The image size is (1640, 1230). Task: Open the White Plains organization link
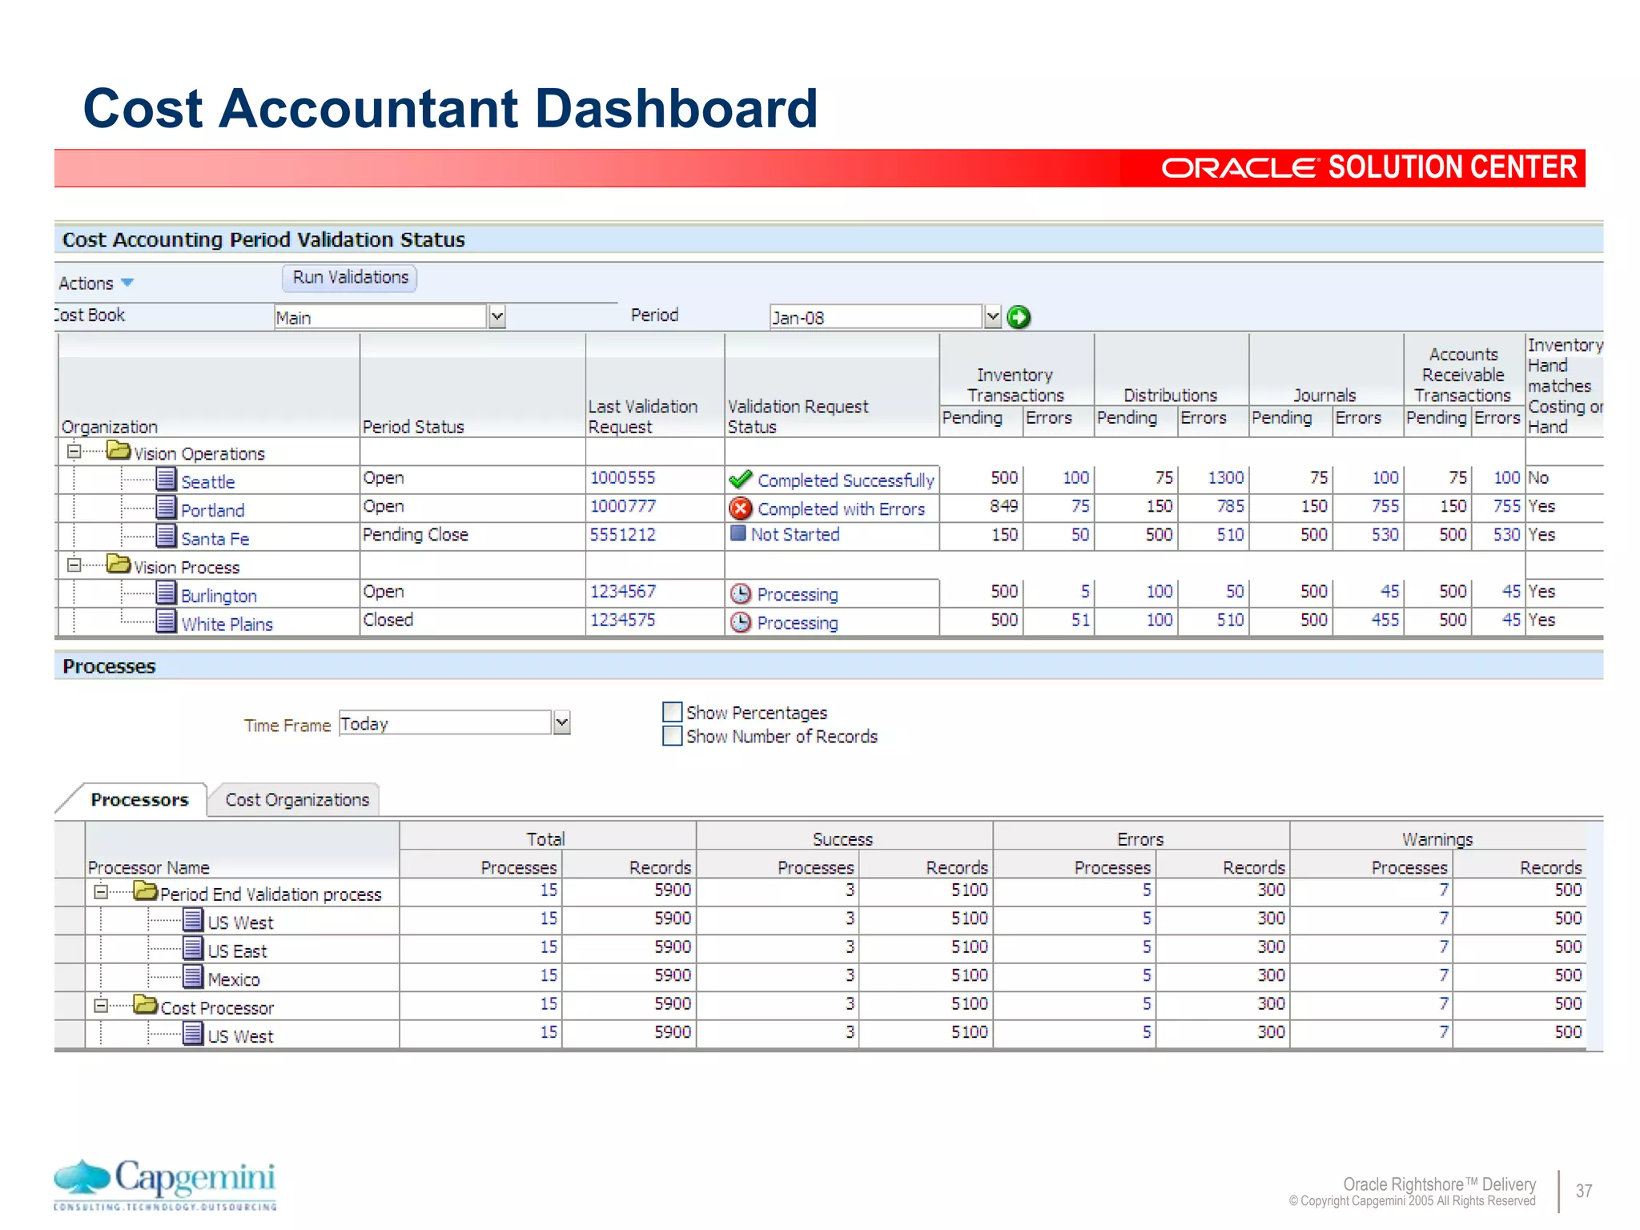pos(227,624)
